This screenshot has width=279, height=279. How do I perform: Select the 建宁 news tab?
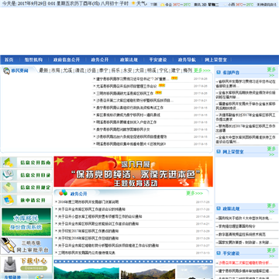(x=175, y=71)
